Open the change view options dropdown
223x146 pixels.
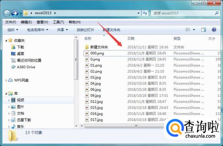point(194,30)
